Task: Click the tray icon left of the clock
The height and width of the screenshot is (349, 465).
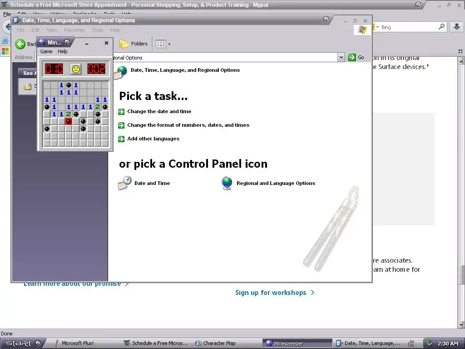Action: [x=429, y=343]
